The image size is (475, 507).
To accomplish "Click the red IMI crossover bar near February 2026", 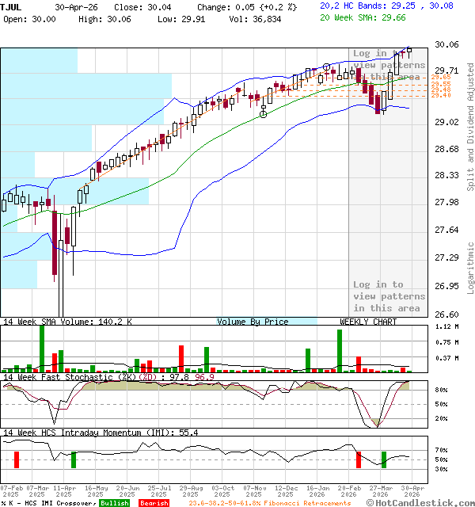I will tap(358, 459).
